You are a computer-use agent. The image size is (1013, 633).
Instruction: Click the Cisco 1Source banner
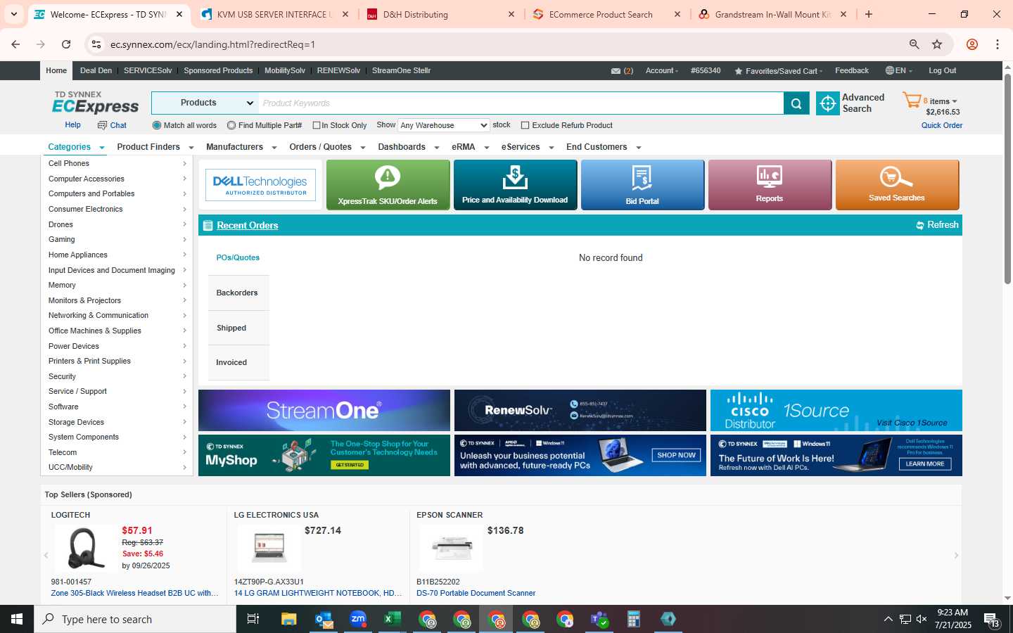point(836,410)
